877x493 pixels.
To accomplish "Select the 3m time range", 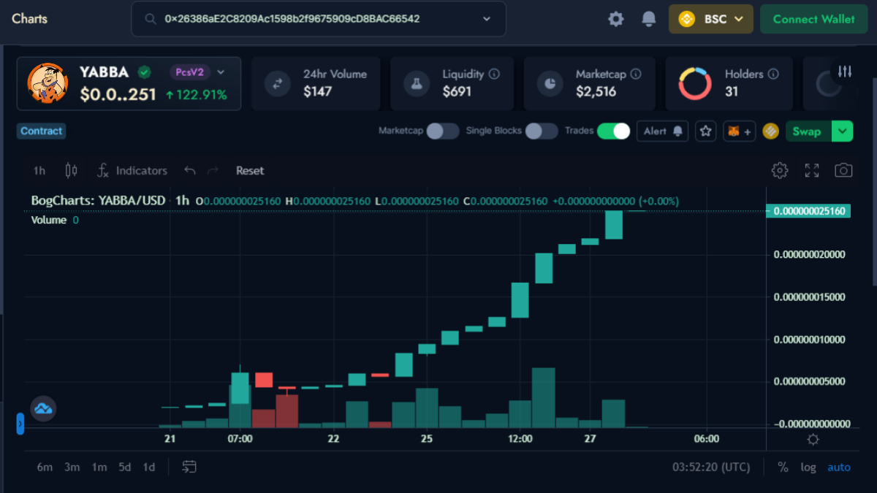I will pos(72,467).
